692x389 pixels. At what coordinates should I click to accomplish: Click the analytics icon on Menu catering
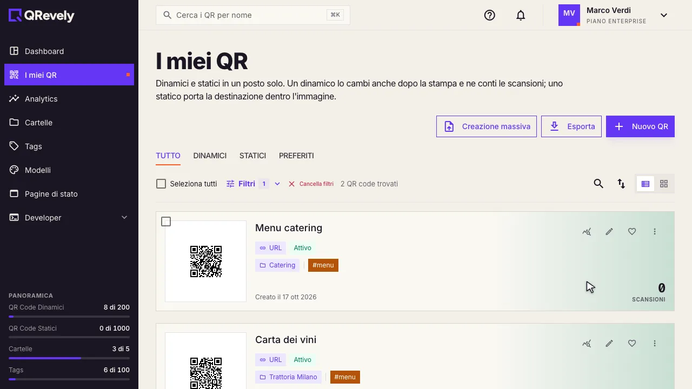click(587, 232)
